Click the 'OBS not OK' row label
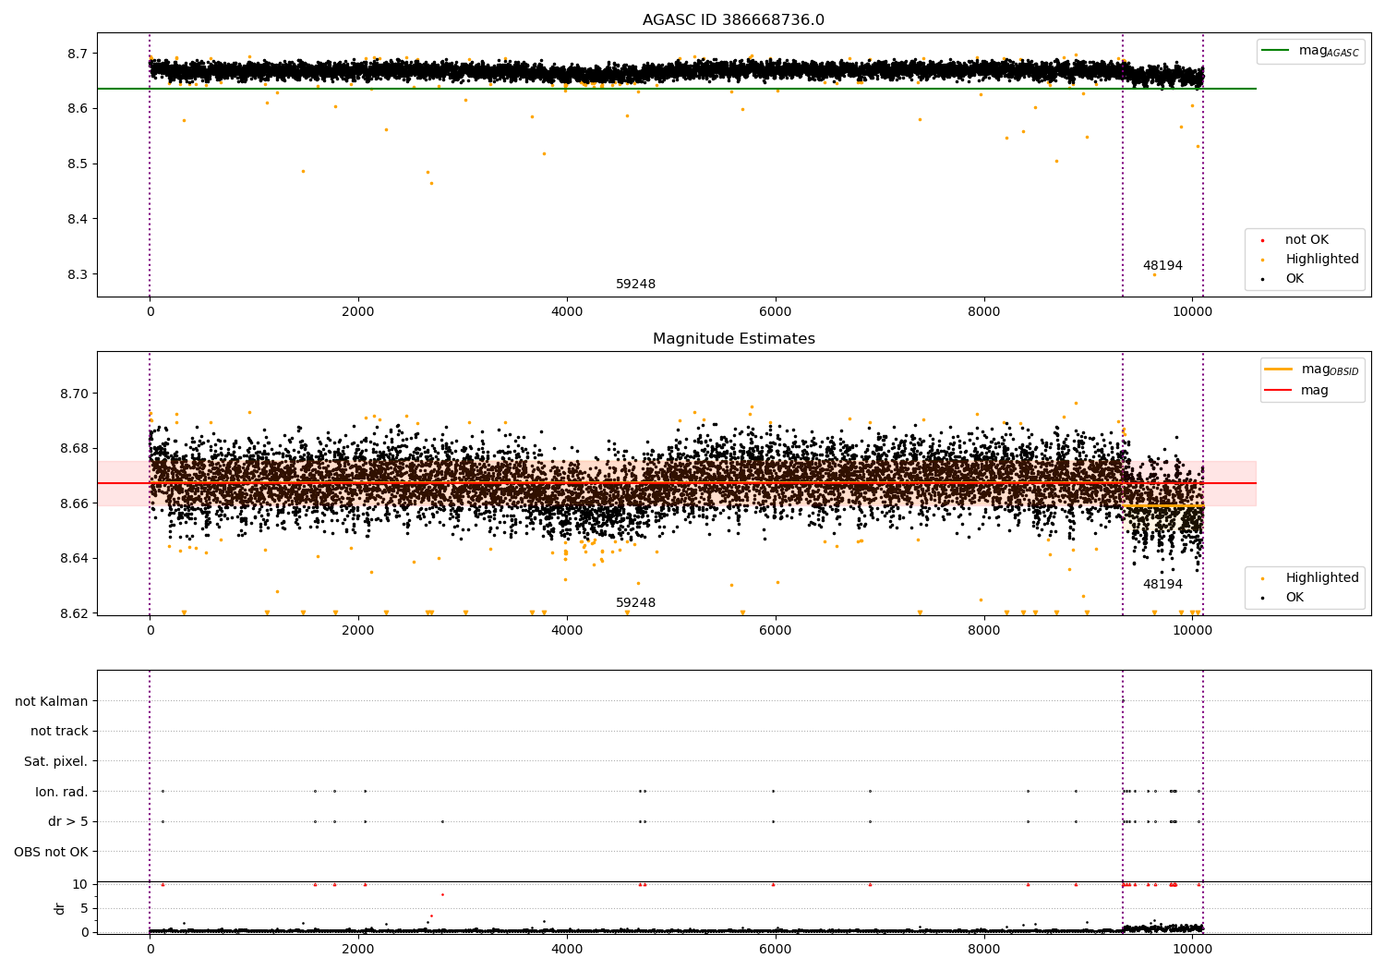Viewport: 1385px width, 970px height. point(52,852)
